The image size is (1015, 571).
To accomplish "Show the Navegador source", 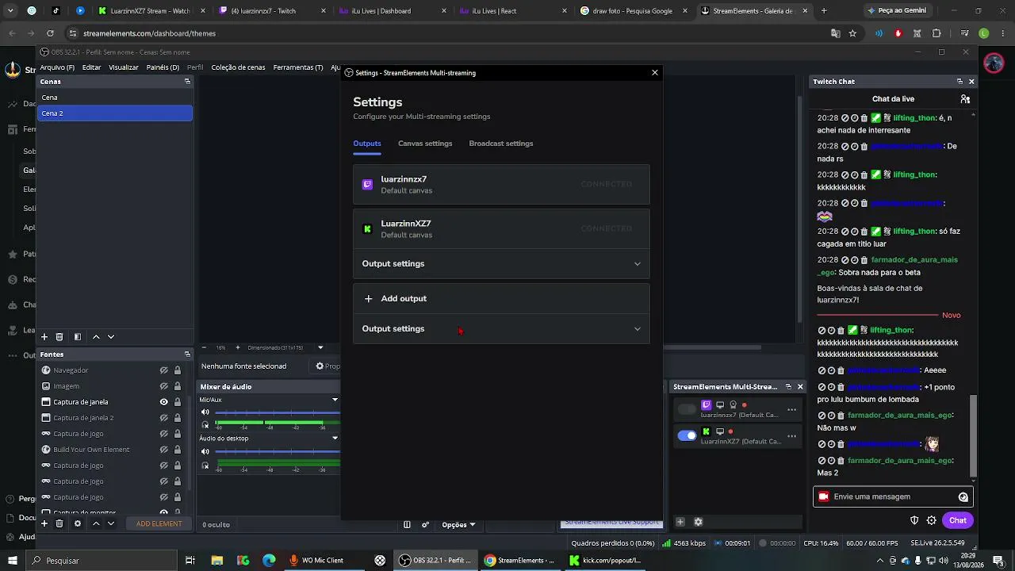I will pos(163,370).
